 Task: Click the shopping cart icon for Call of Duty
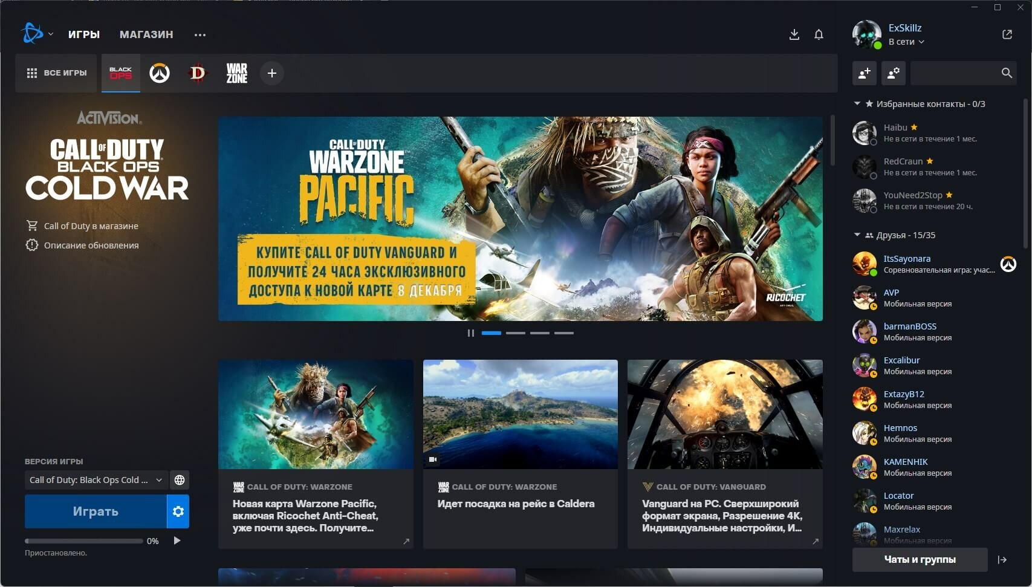(32, 225)
